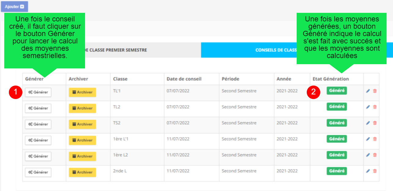Screen dimensions: 393x191
Task: Archive the TL2 class conseil
Action: tap(82, 108)
